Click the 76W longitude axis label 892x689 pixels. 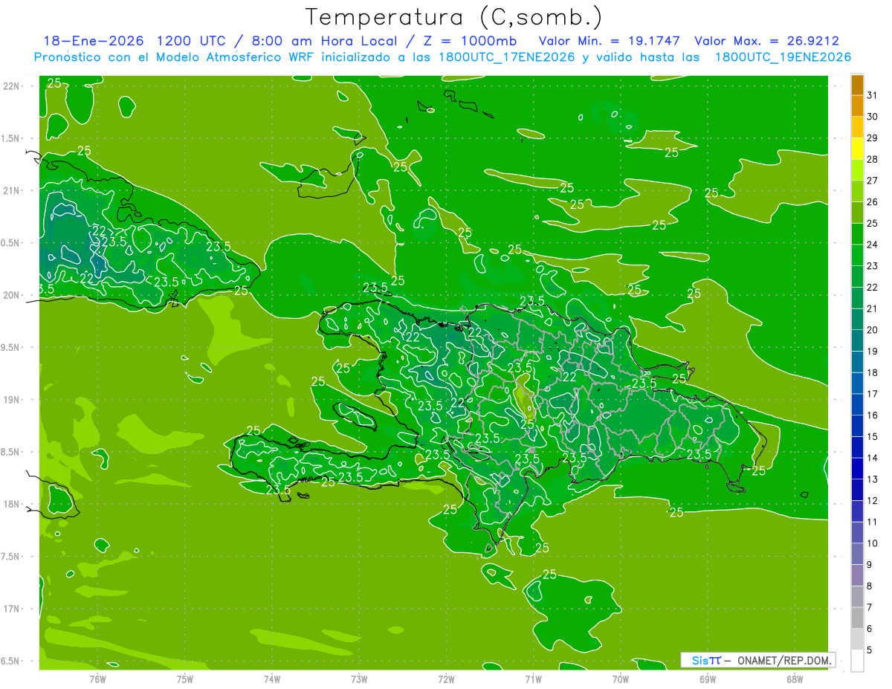[x=97, y=679]
